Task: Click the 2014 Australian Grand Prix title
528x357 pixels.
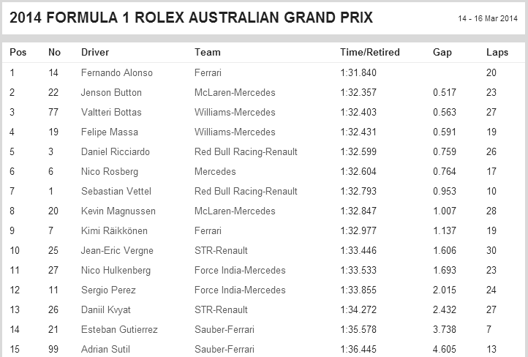Action: coord(191,18)
